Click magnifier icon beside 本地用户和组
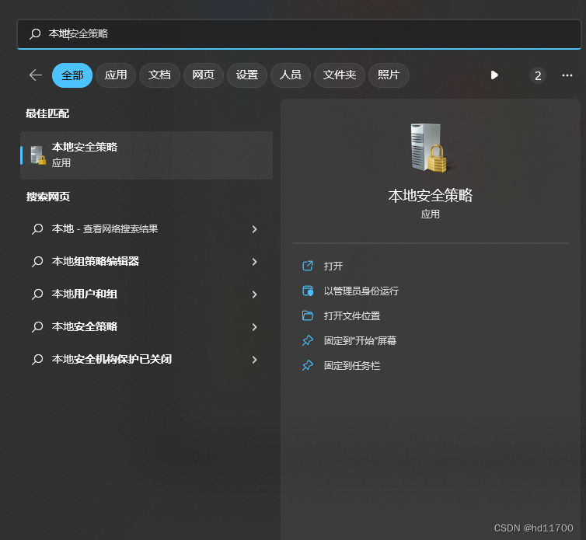 (x=37, y=294)
